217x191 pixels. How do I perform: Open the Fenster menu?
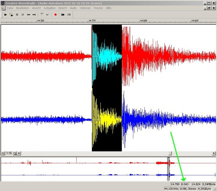pyautogui.click(x=98, y=8)
